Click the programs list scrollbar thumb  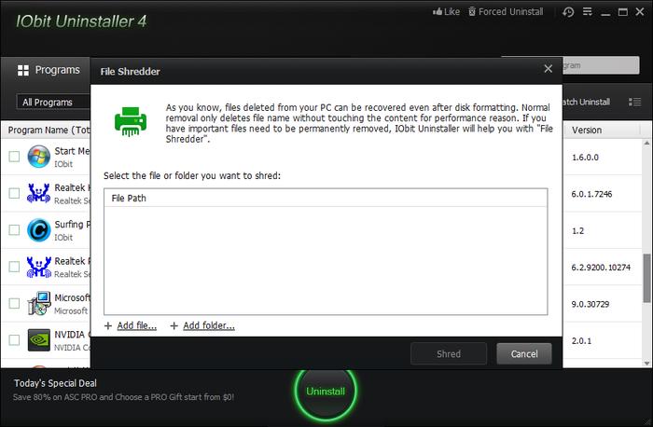tap(646, 278)
